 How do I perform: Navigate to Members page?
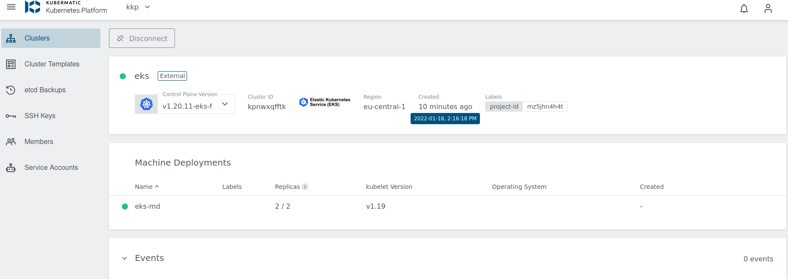[x=39, y=142]
